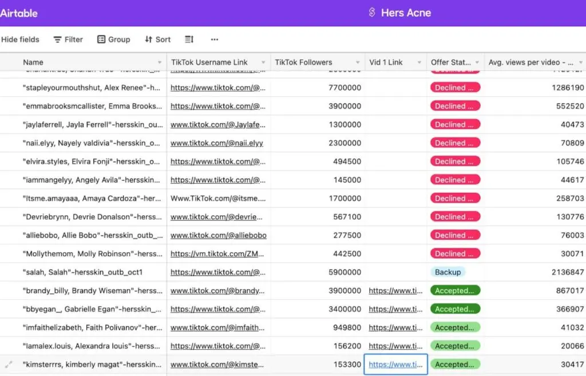Open the Vid 1 Link column dropdown
Image resolution: width=586 pixels, height=376 pixels.
pyautogui.click(x=420, y=62)
